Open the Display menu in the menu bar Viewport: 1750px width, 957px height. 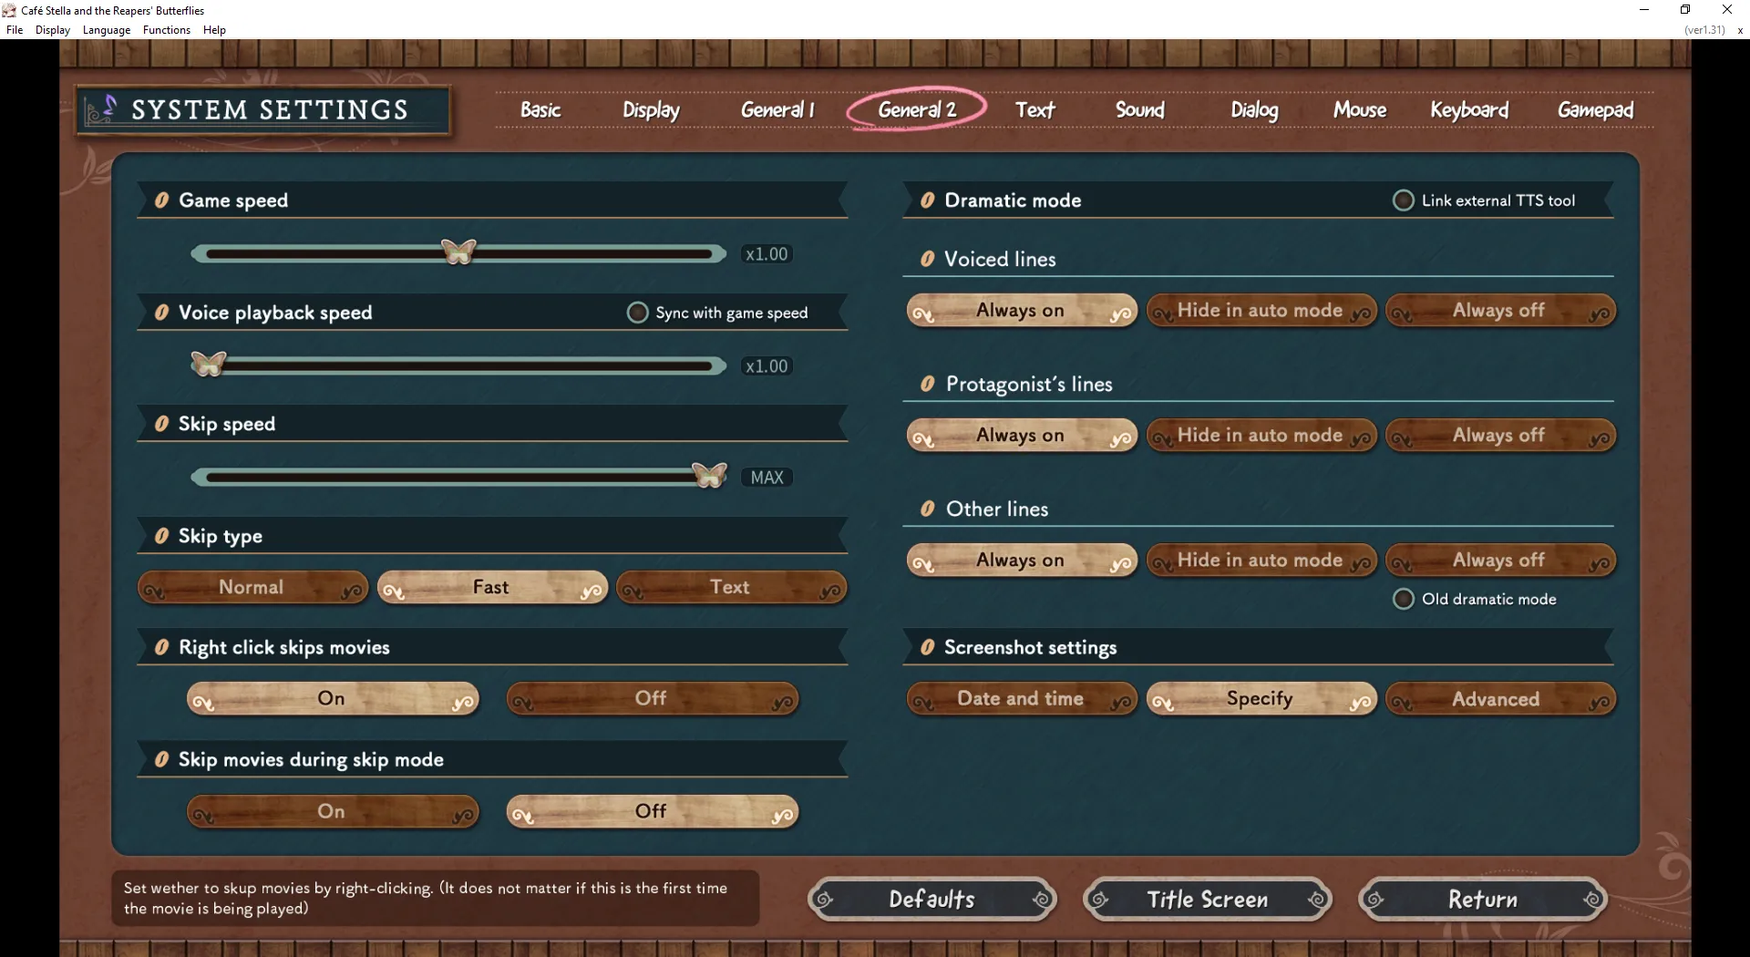[x=53, y=30]
